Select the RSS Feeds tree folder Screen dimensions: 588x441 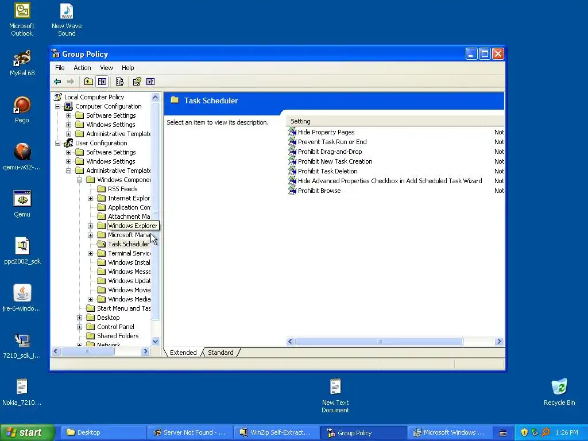coord(123,189)
